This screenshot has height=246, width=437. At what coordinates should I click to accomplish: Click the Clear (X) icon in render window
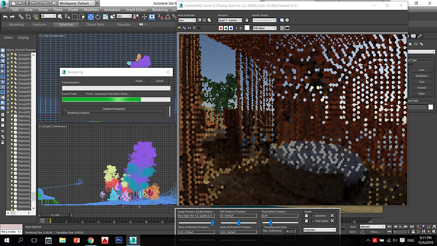tap(199, 28)
